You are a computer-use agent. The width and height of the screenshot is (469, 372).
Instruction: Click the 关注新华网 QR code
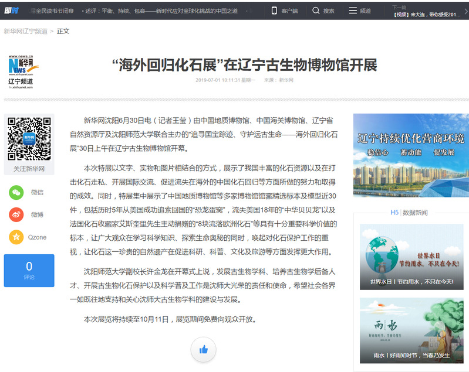pyautogui.click(x=29, y=139)
